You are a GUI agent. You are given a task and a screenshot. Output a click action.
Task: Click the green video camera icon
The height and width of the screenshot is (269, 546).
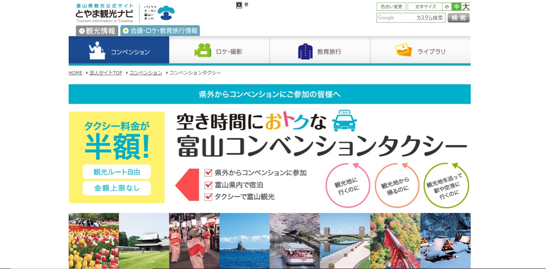(203, 51)
